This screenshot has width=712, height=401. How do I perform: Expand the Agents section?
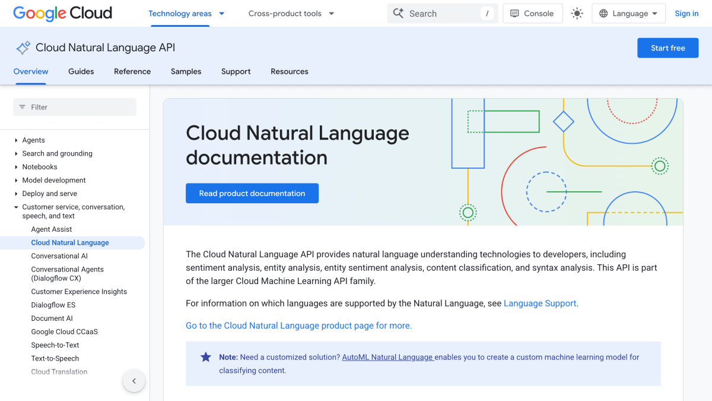[16, 140]
